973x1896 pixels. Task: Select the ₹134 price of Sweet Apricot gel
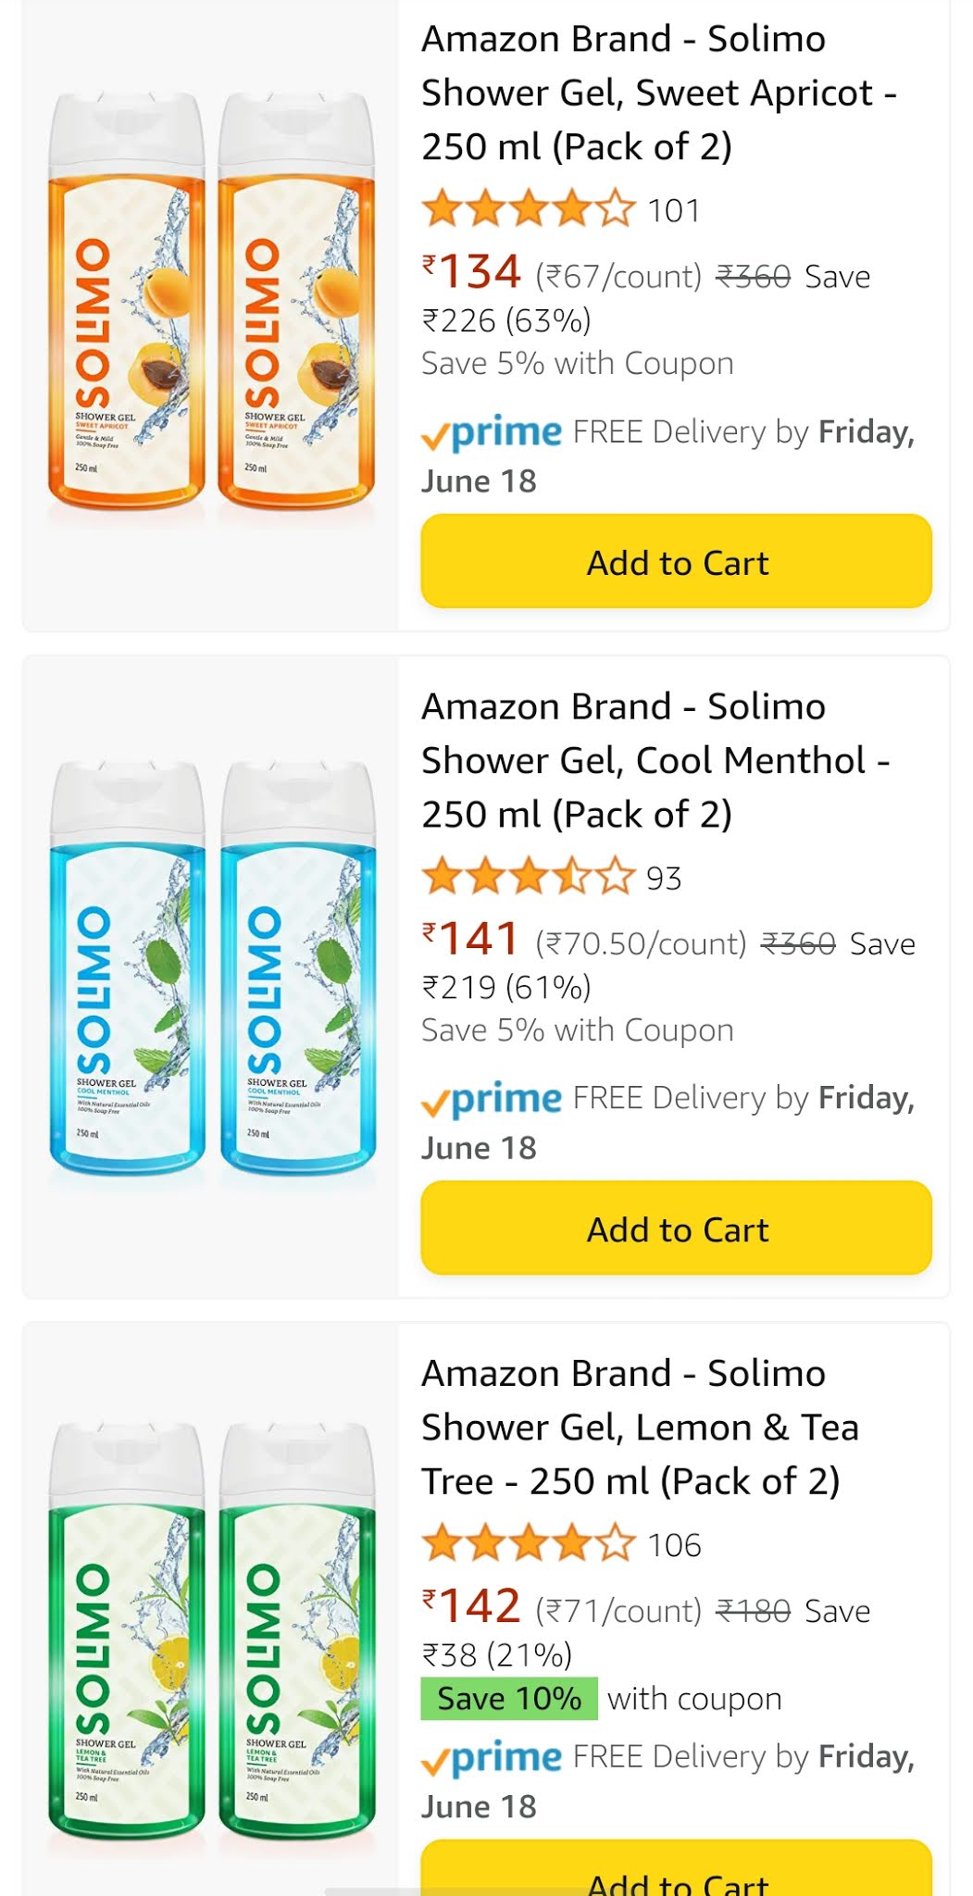(x=472, y=272)
